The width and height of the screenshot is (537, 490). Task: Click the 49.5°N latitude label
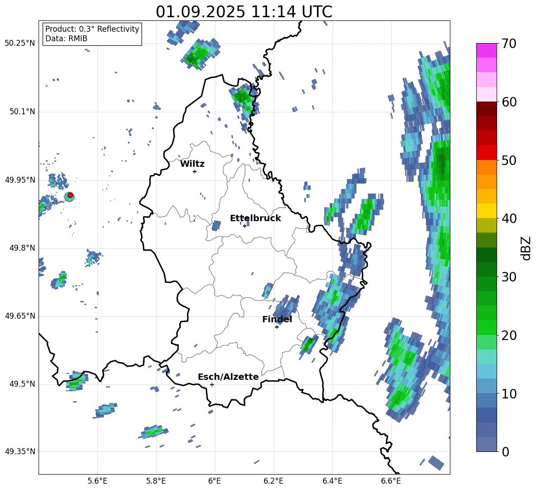click(x=22, y=384)
